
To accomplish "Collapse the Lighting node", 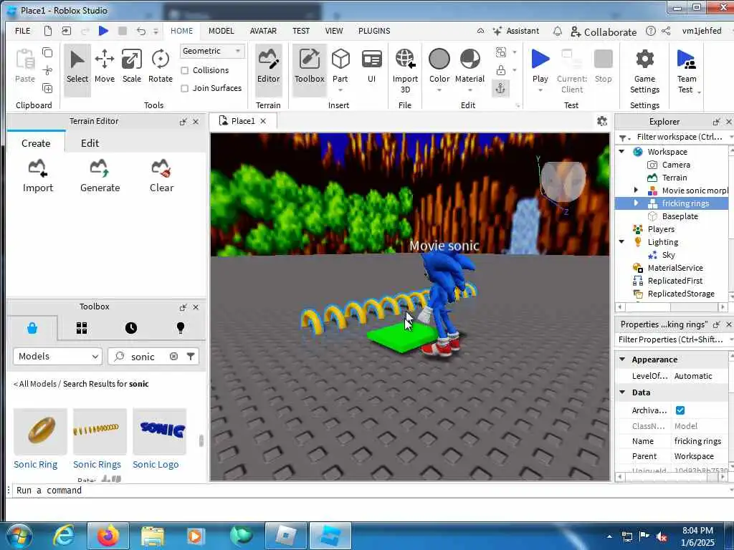I will pos(621,242).
